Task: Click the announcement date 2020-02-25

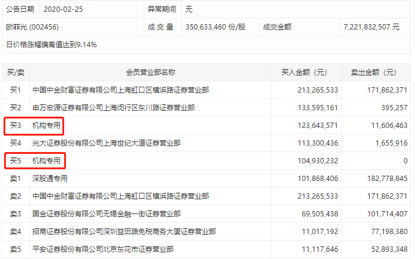Action: [63, 9]
